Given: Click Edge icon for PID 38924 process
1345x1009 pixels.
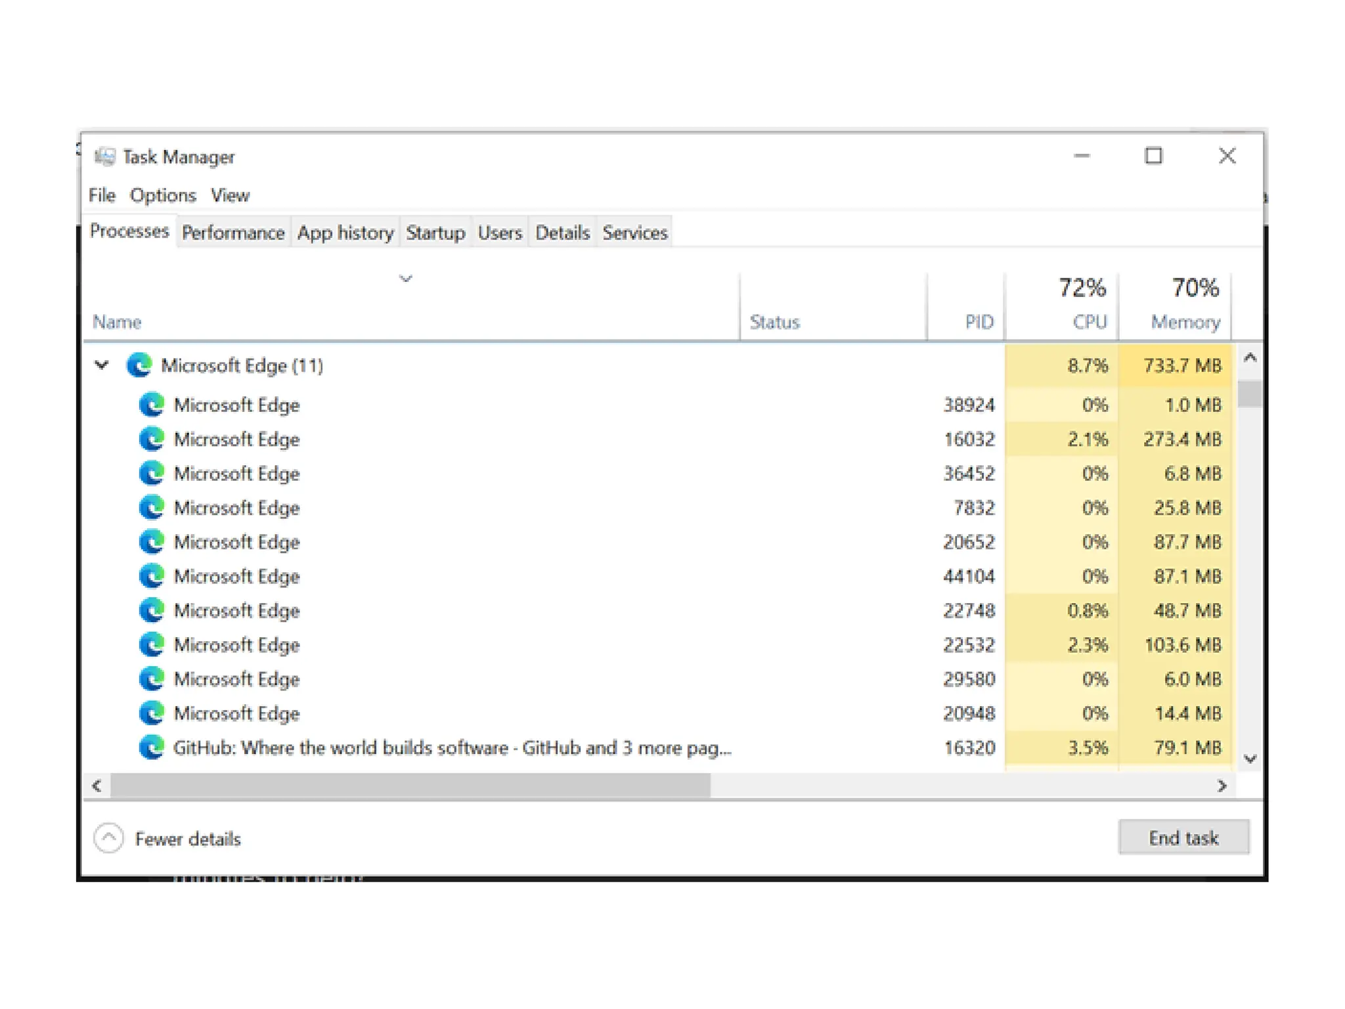Looking at the screenshot, I should 152,405.
